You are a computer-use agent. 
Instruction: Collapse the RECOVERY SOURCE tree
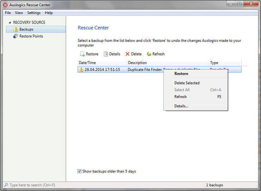(x=10, y=22)
